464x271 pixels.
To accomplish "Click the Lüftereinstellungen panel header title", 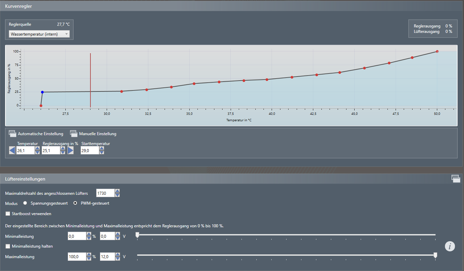I will coord(25,179).
